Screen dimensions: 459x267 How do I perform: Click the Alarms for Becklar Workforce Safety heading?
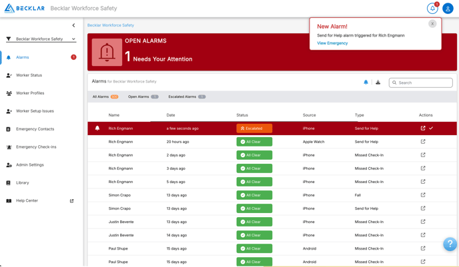click(x=124, y=81)
